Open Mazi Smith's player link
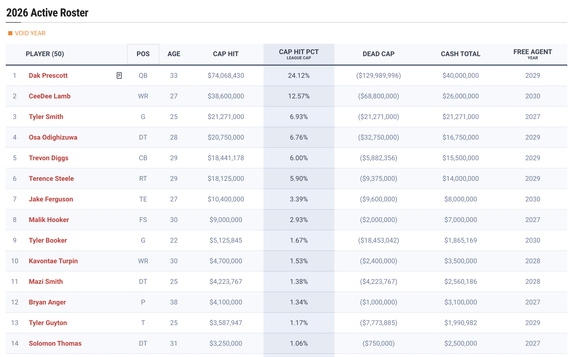Screen dimensions: 574x357 [46, 282]
